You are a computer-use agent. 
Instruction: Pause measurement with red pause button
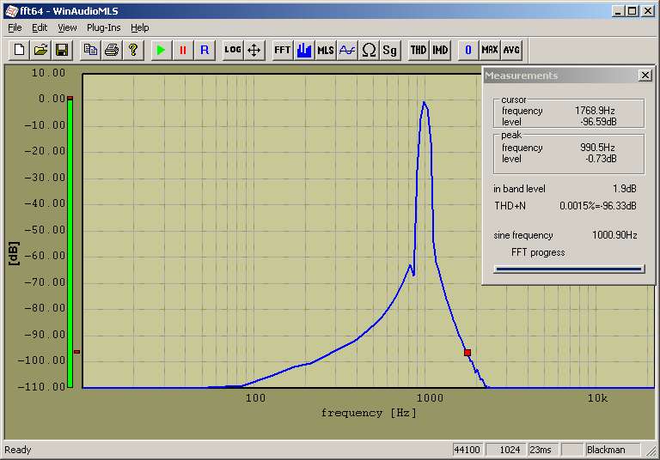pos(182,50)
